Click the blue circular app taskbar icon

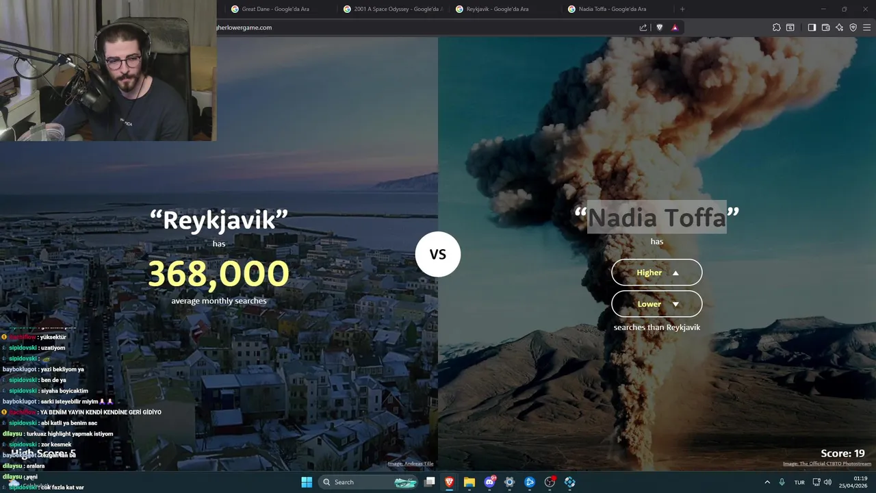point(530,482)
